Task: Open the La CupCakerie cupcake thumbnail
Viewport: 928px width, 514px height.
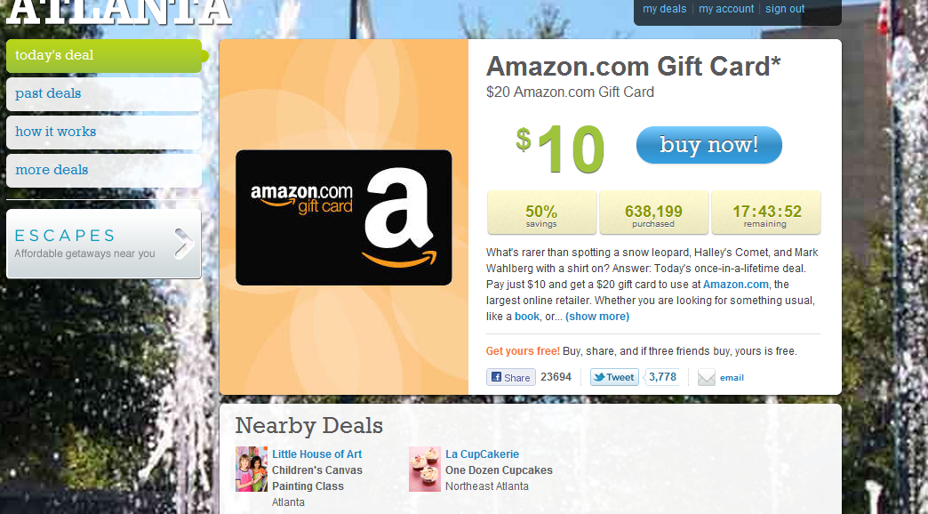Action: coord(425,469)
